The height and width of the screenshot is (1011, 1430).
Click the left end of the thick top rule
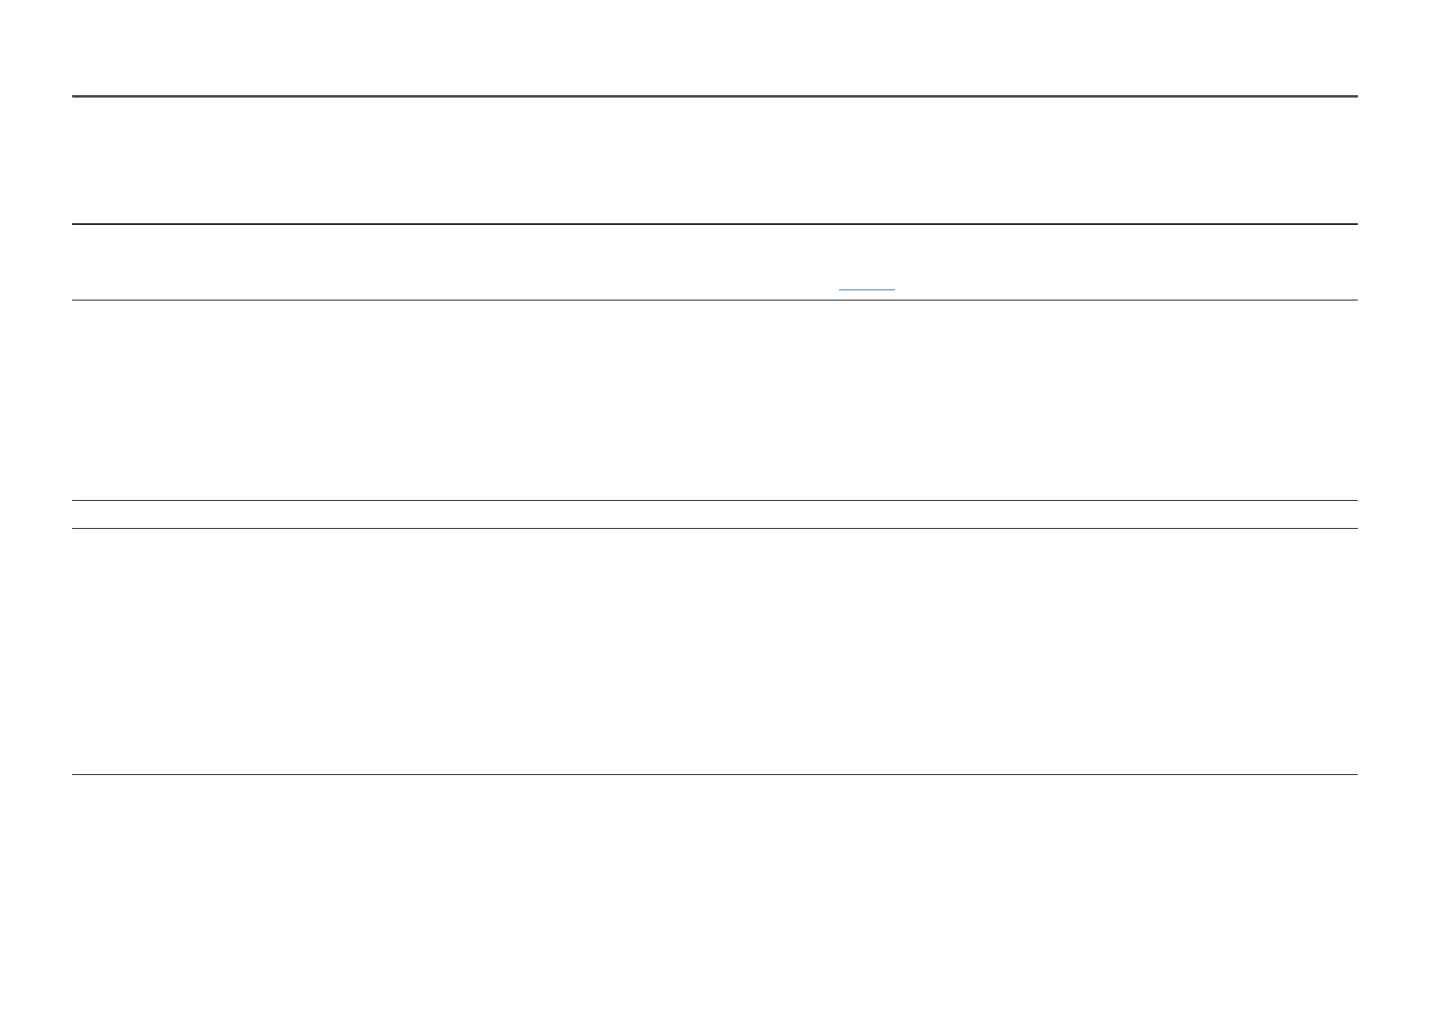pos(76,97)
